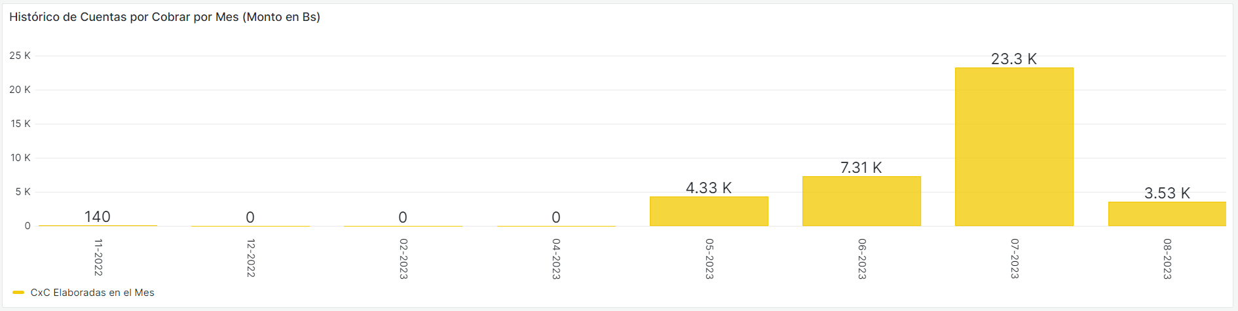Click the 25 K y-axis tick label
Image resolution: width=1238 pixels, height=311 pixels.
(x=20, y=56)
